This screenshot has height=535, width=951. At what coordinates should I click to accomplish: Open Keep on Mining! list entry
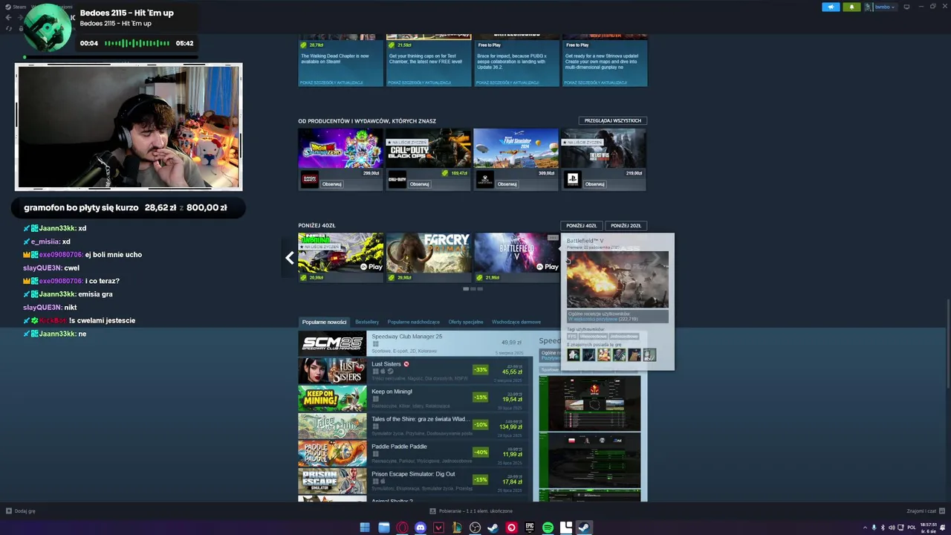415,398
